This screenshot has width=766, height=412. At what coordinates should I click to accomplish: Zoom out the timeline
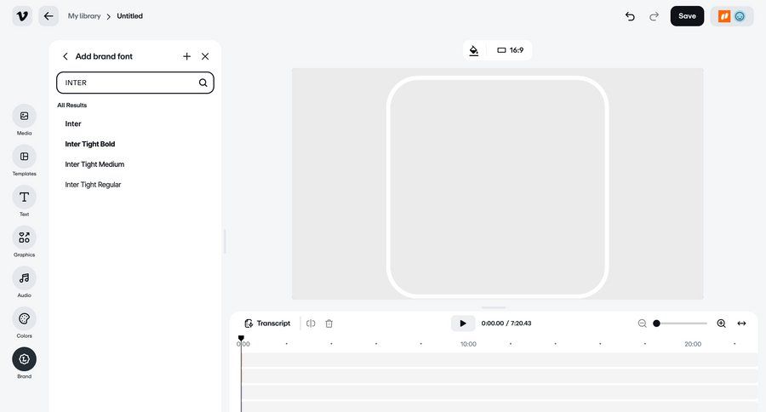(642, 323)
